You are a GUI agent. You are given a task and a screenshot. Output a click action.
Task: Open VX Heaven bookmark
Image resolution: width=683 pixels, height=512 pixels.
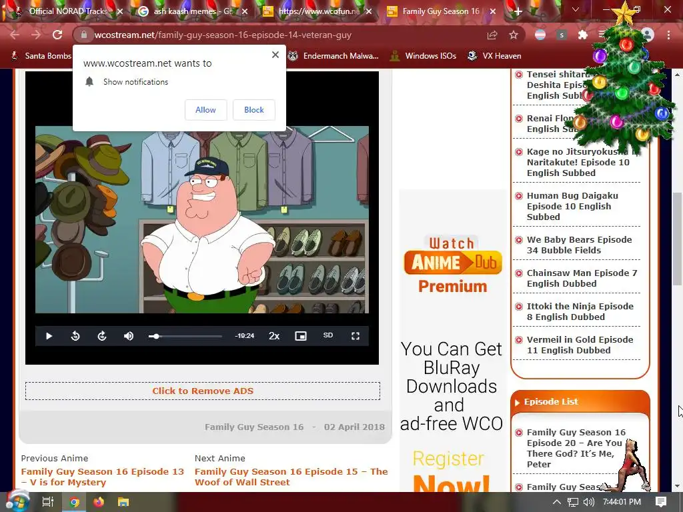(x=494, y=56)
